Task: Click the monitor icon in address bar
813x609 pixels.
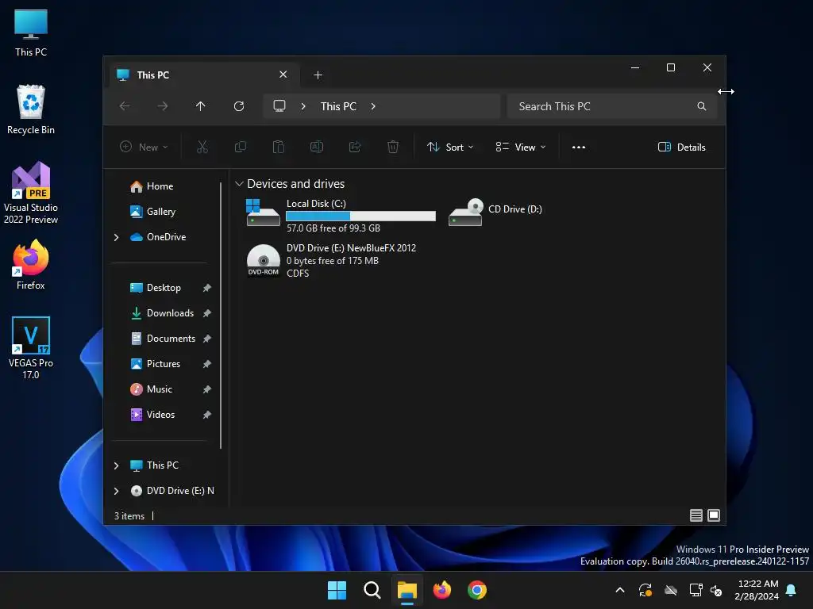Action: 279,106
